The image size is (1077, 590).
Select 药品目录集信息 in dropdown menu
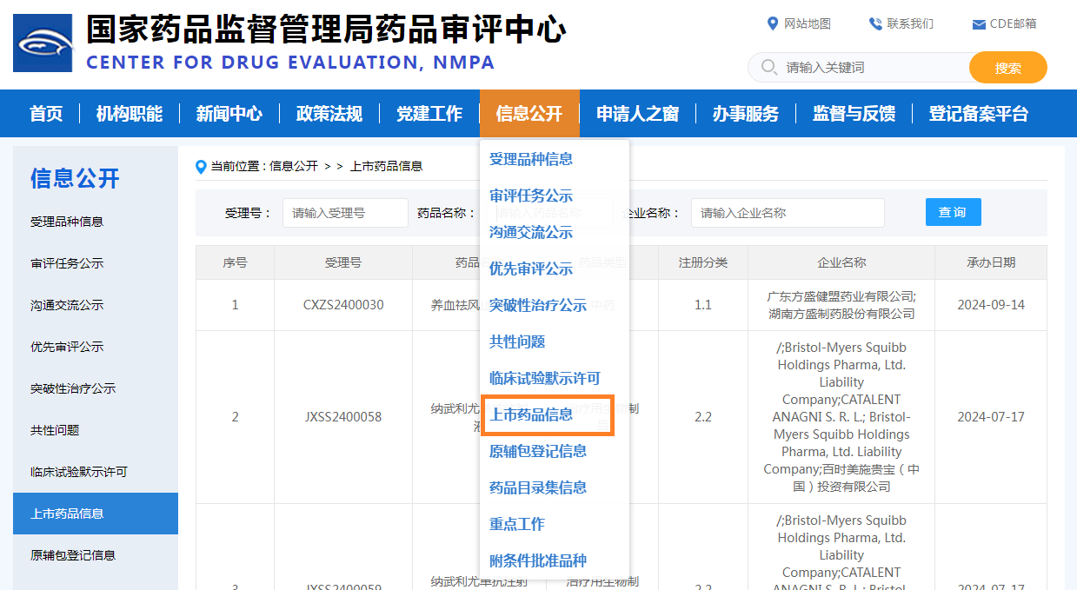point(537,487)
